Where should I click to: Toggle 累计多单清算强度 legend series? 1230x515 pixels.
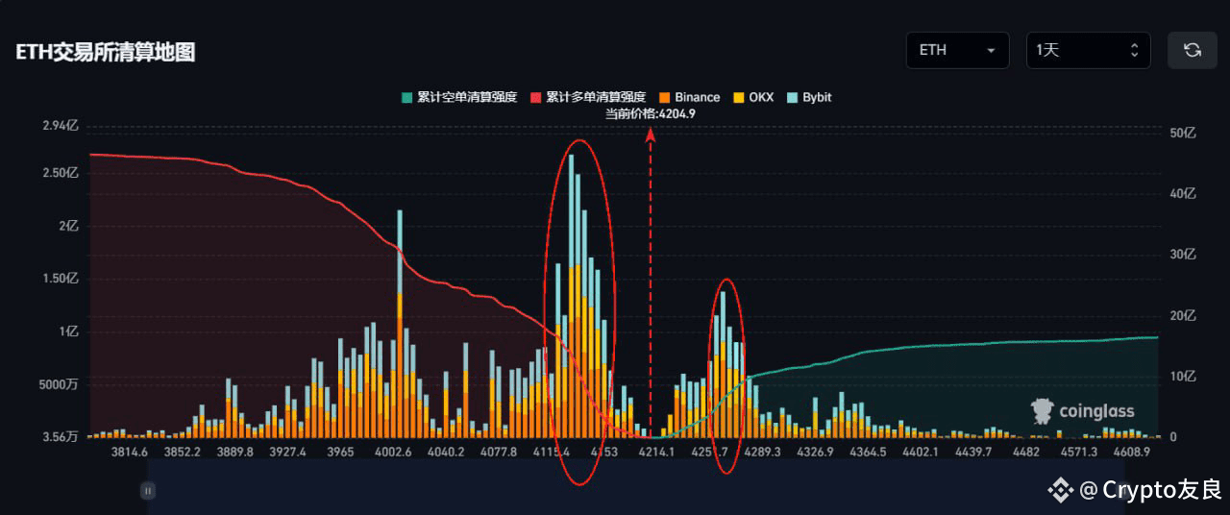587,97
